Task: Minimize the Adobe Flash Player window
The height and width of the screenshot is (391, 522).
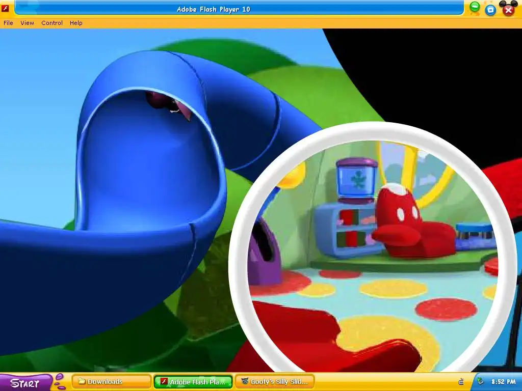Action: tap(475, 7)
